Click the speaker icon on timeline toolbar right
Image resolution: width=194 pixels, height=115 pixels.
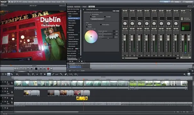tap(185, 74)
